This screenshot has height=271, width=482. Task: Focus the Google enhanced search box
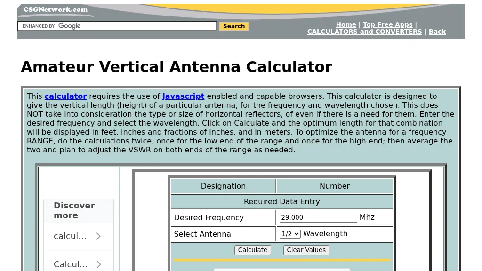(117, 26)
